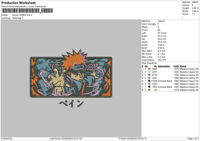Image resolution: width=200 pixels, height=141 pixels.
Task: Select the Color changes value 7
Action: coord(158,24)
